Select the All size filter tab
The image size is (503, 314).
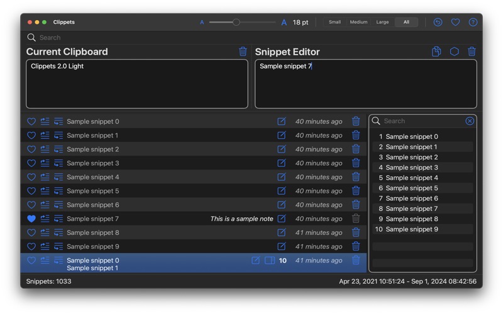[x=406, y=22]
